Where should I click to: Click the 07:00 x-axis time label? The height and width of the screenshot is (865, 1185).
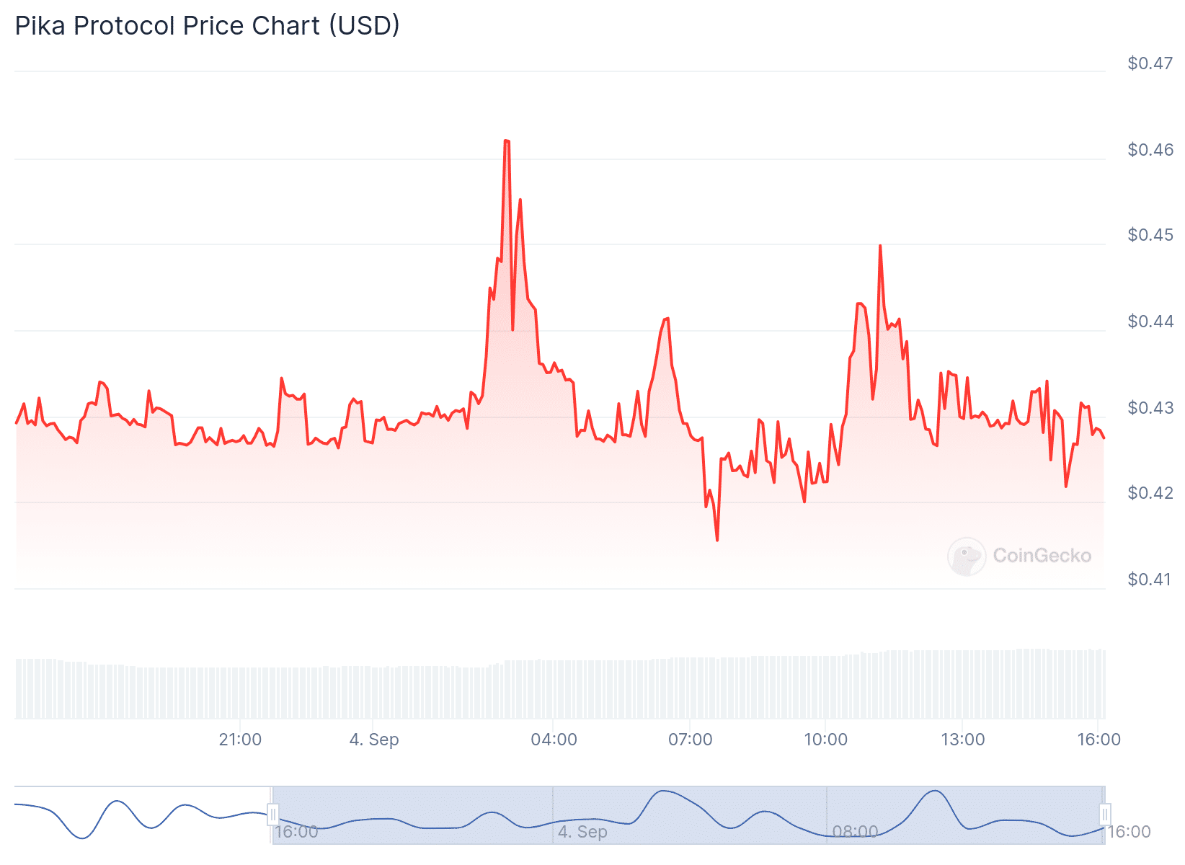click(690, 740)
